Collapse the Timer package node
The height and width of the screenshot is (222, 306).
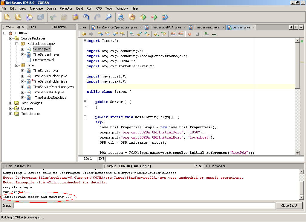[x=17, y=65]
